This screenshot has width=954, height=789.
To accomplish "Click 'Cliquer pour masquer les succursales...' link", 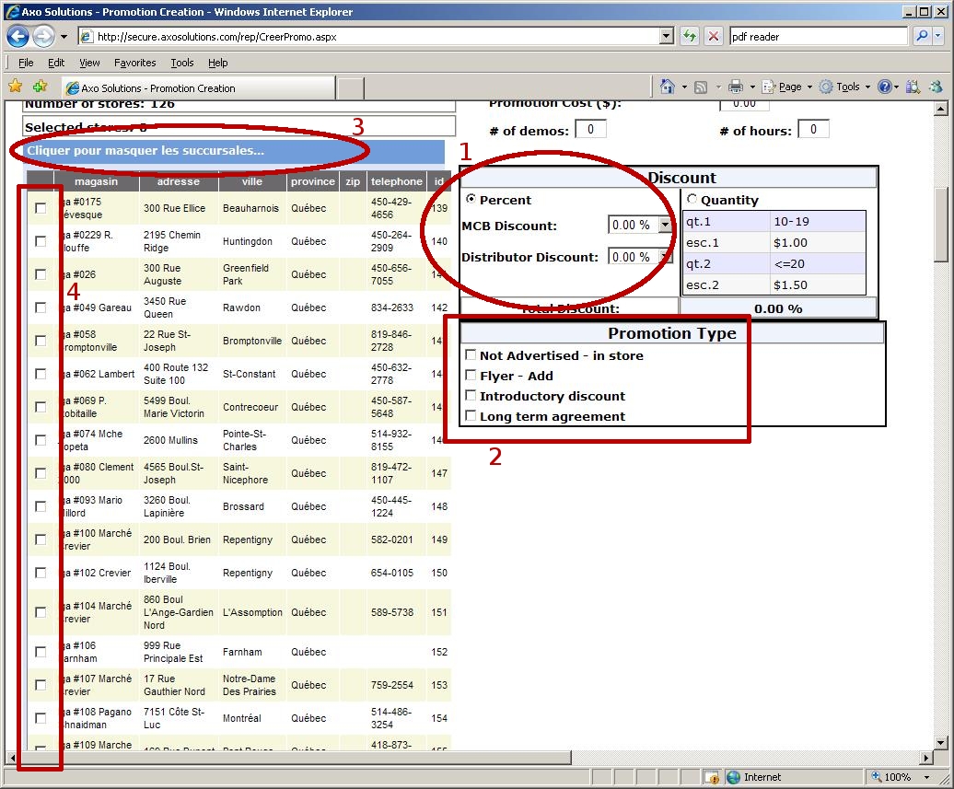I will click(145, 150).
